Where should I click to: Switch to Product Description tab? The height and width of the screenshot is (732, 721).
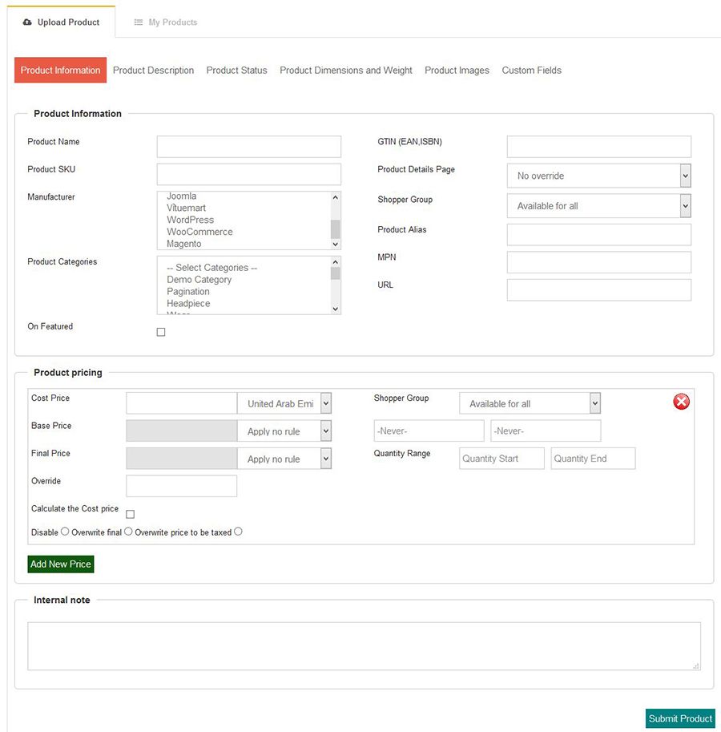coord(153,71)
